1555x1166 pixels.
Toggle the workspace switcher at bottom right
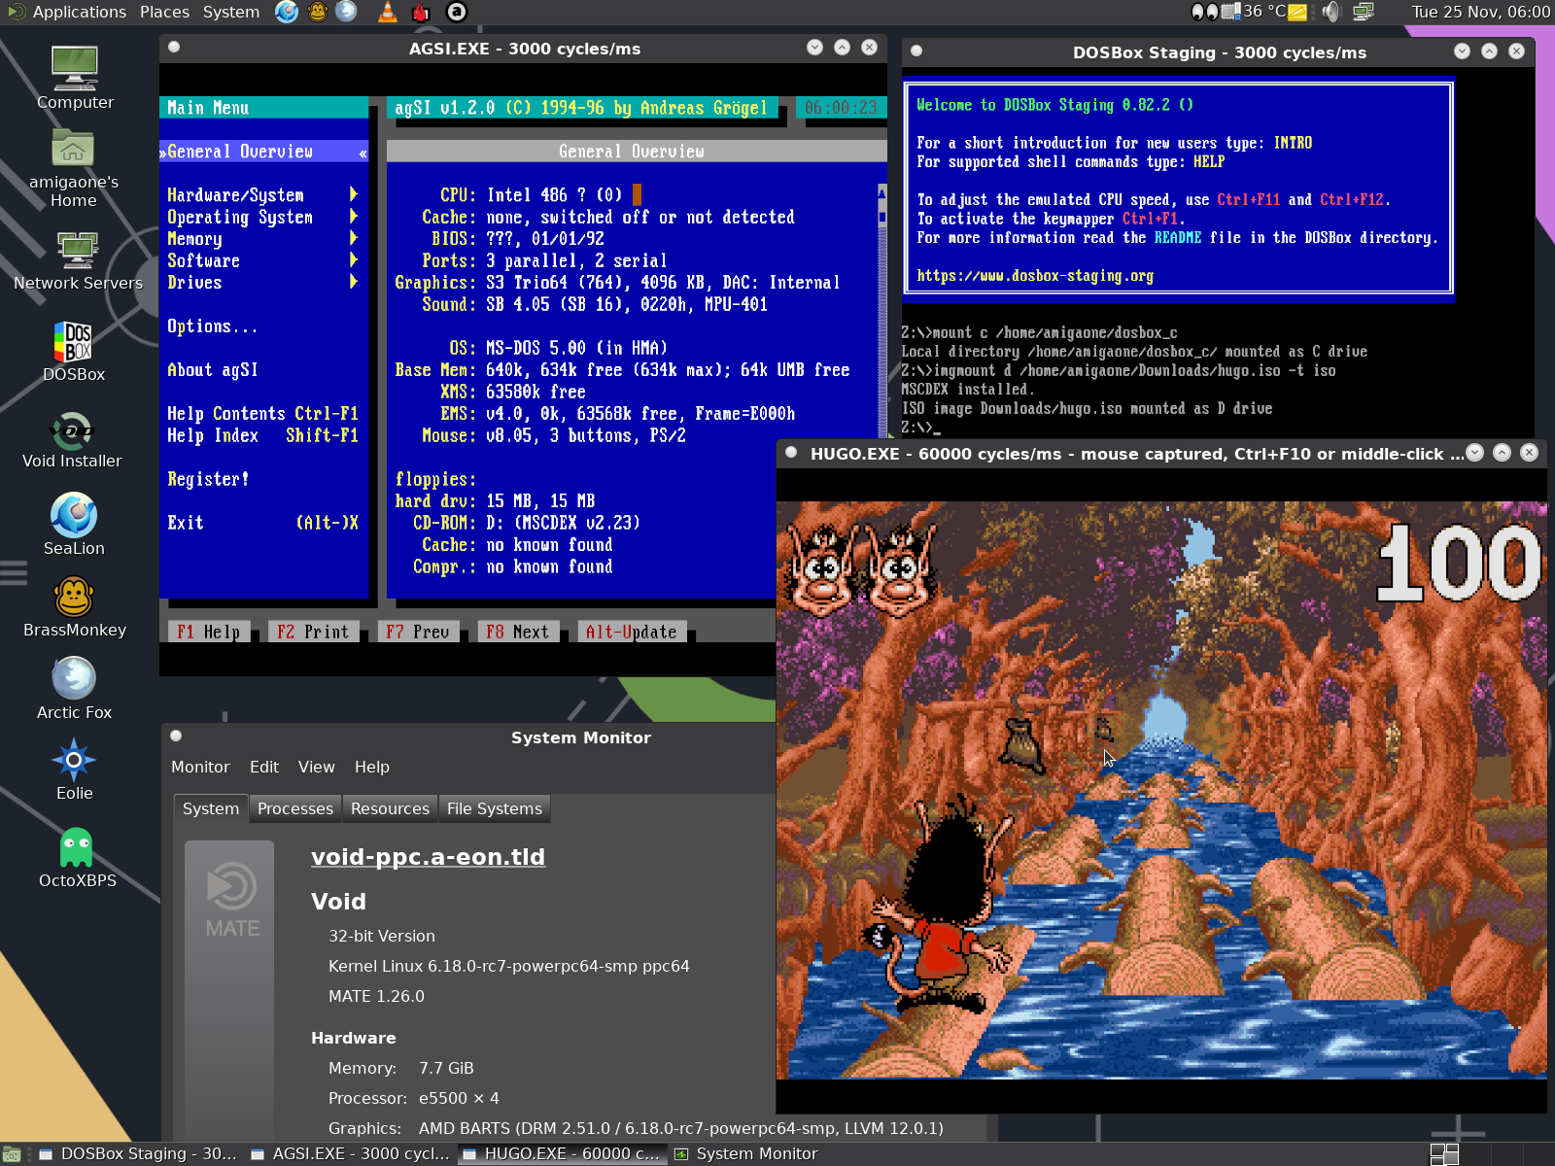pyautogui.click(x=1444, y=1154)
